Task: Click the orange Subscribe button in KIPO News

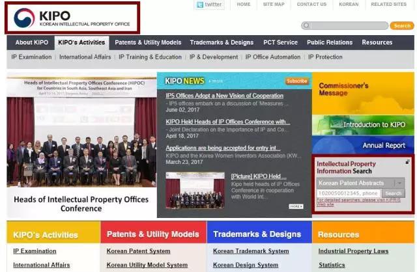Action: (x=297, y=81)
